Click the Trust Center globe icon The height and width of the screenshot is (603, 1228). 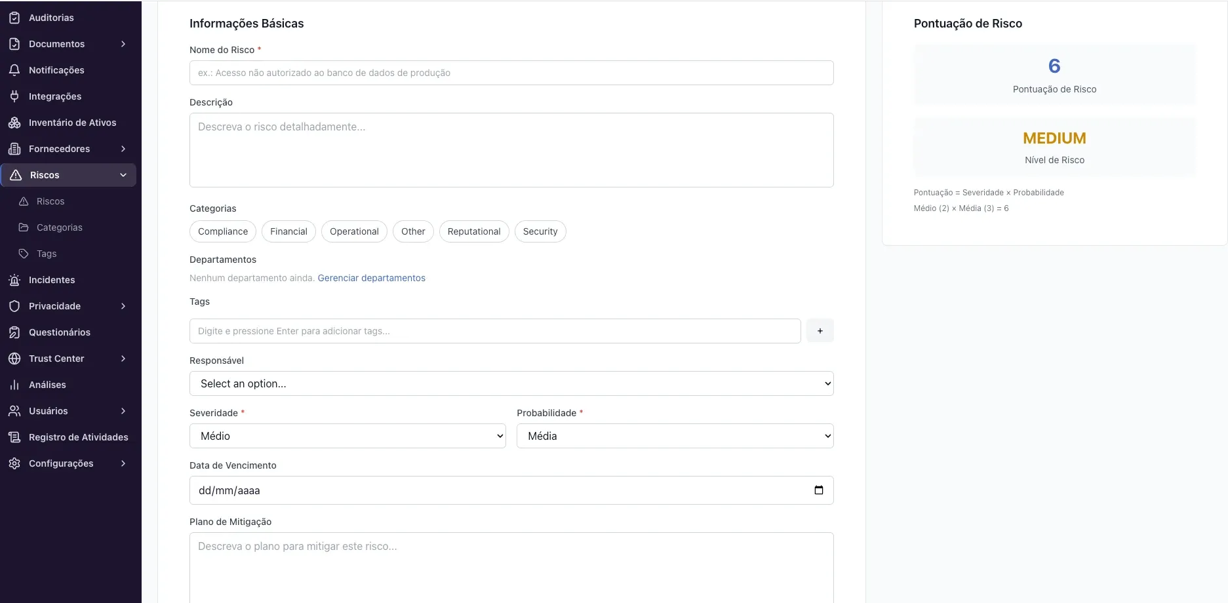coord(14,359)
